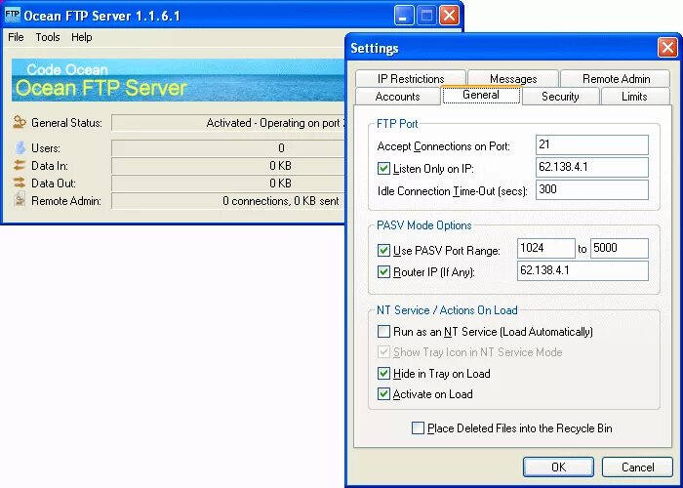Enable Place Deleted Files into Recycle Bin
Image resolution: width=683 pixels, height=488 pixels.
418,428
